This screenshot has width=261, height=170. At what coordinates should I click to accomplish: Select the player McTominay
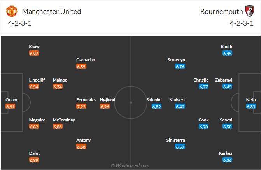(64, 120)
